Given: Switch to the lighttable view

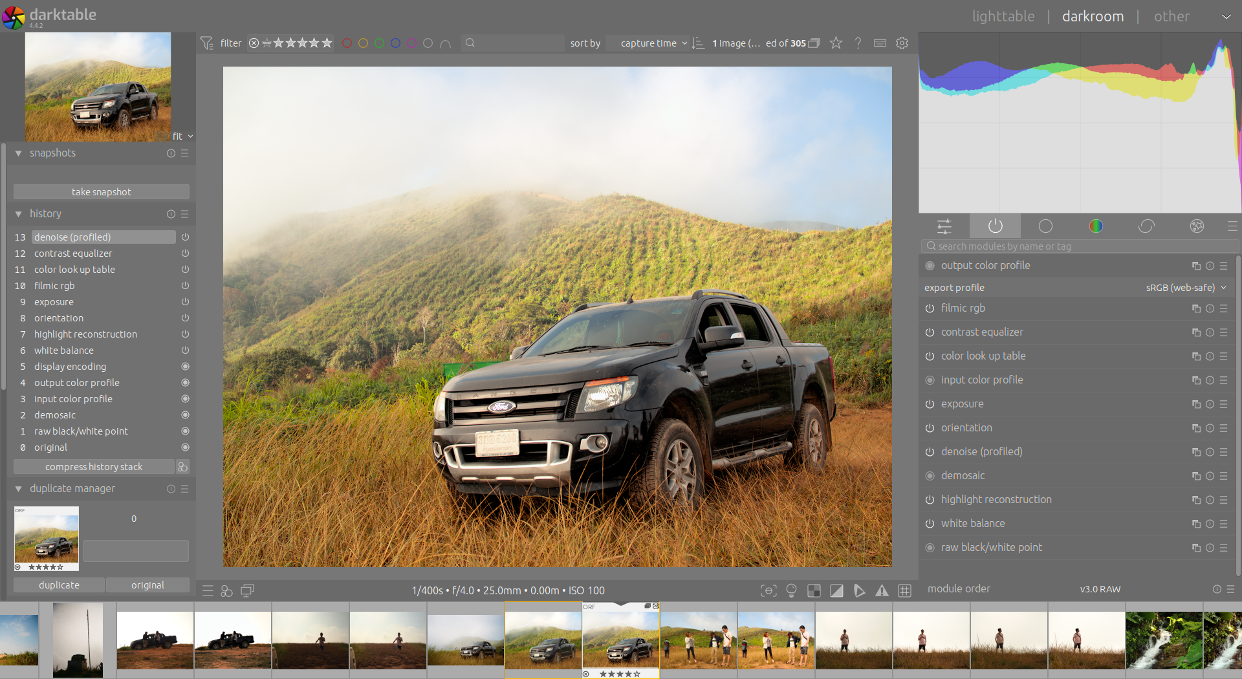Looking at the screenshot, I should point(1003,16).
